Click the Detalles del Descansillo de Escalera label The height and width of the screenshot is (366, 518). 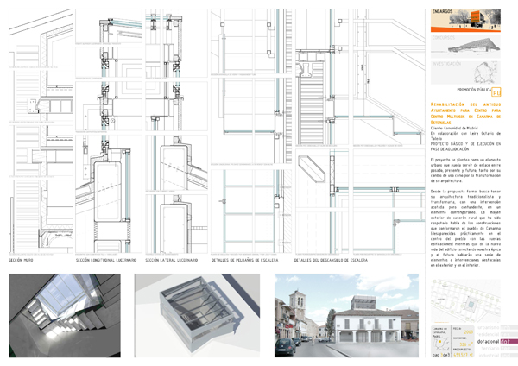pos(332,260)
